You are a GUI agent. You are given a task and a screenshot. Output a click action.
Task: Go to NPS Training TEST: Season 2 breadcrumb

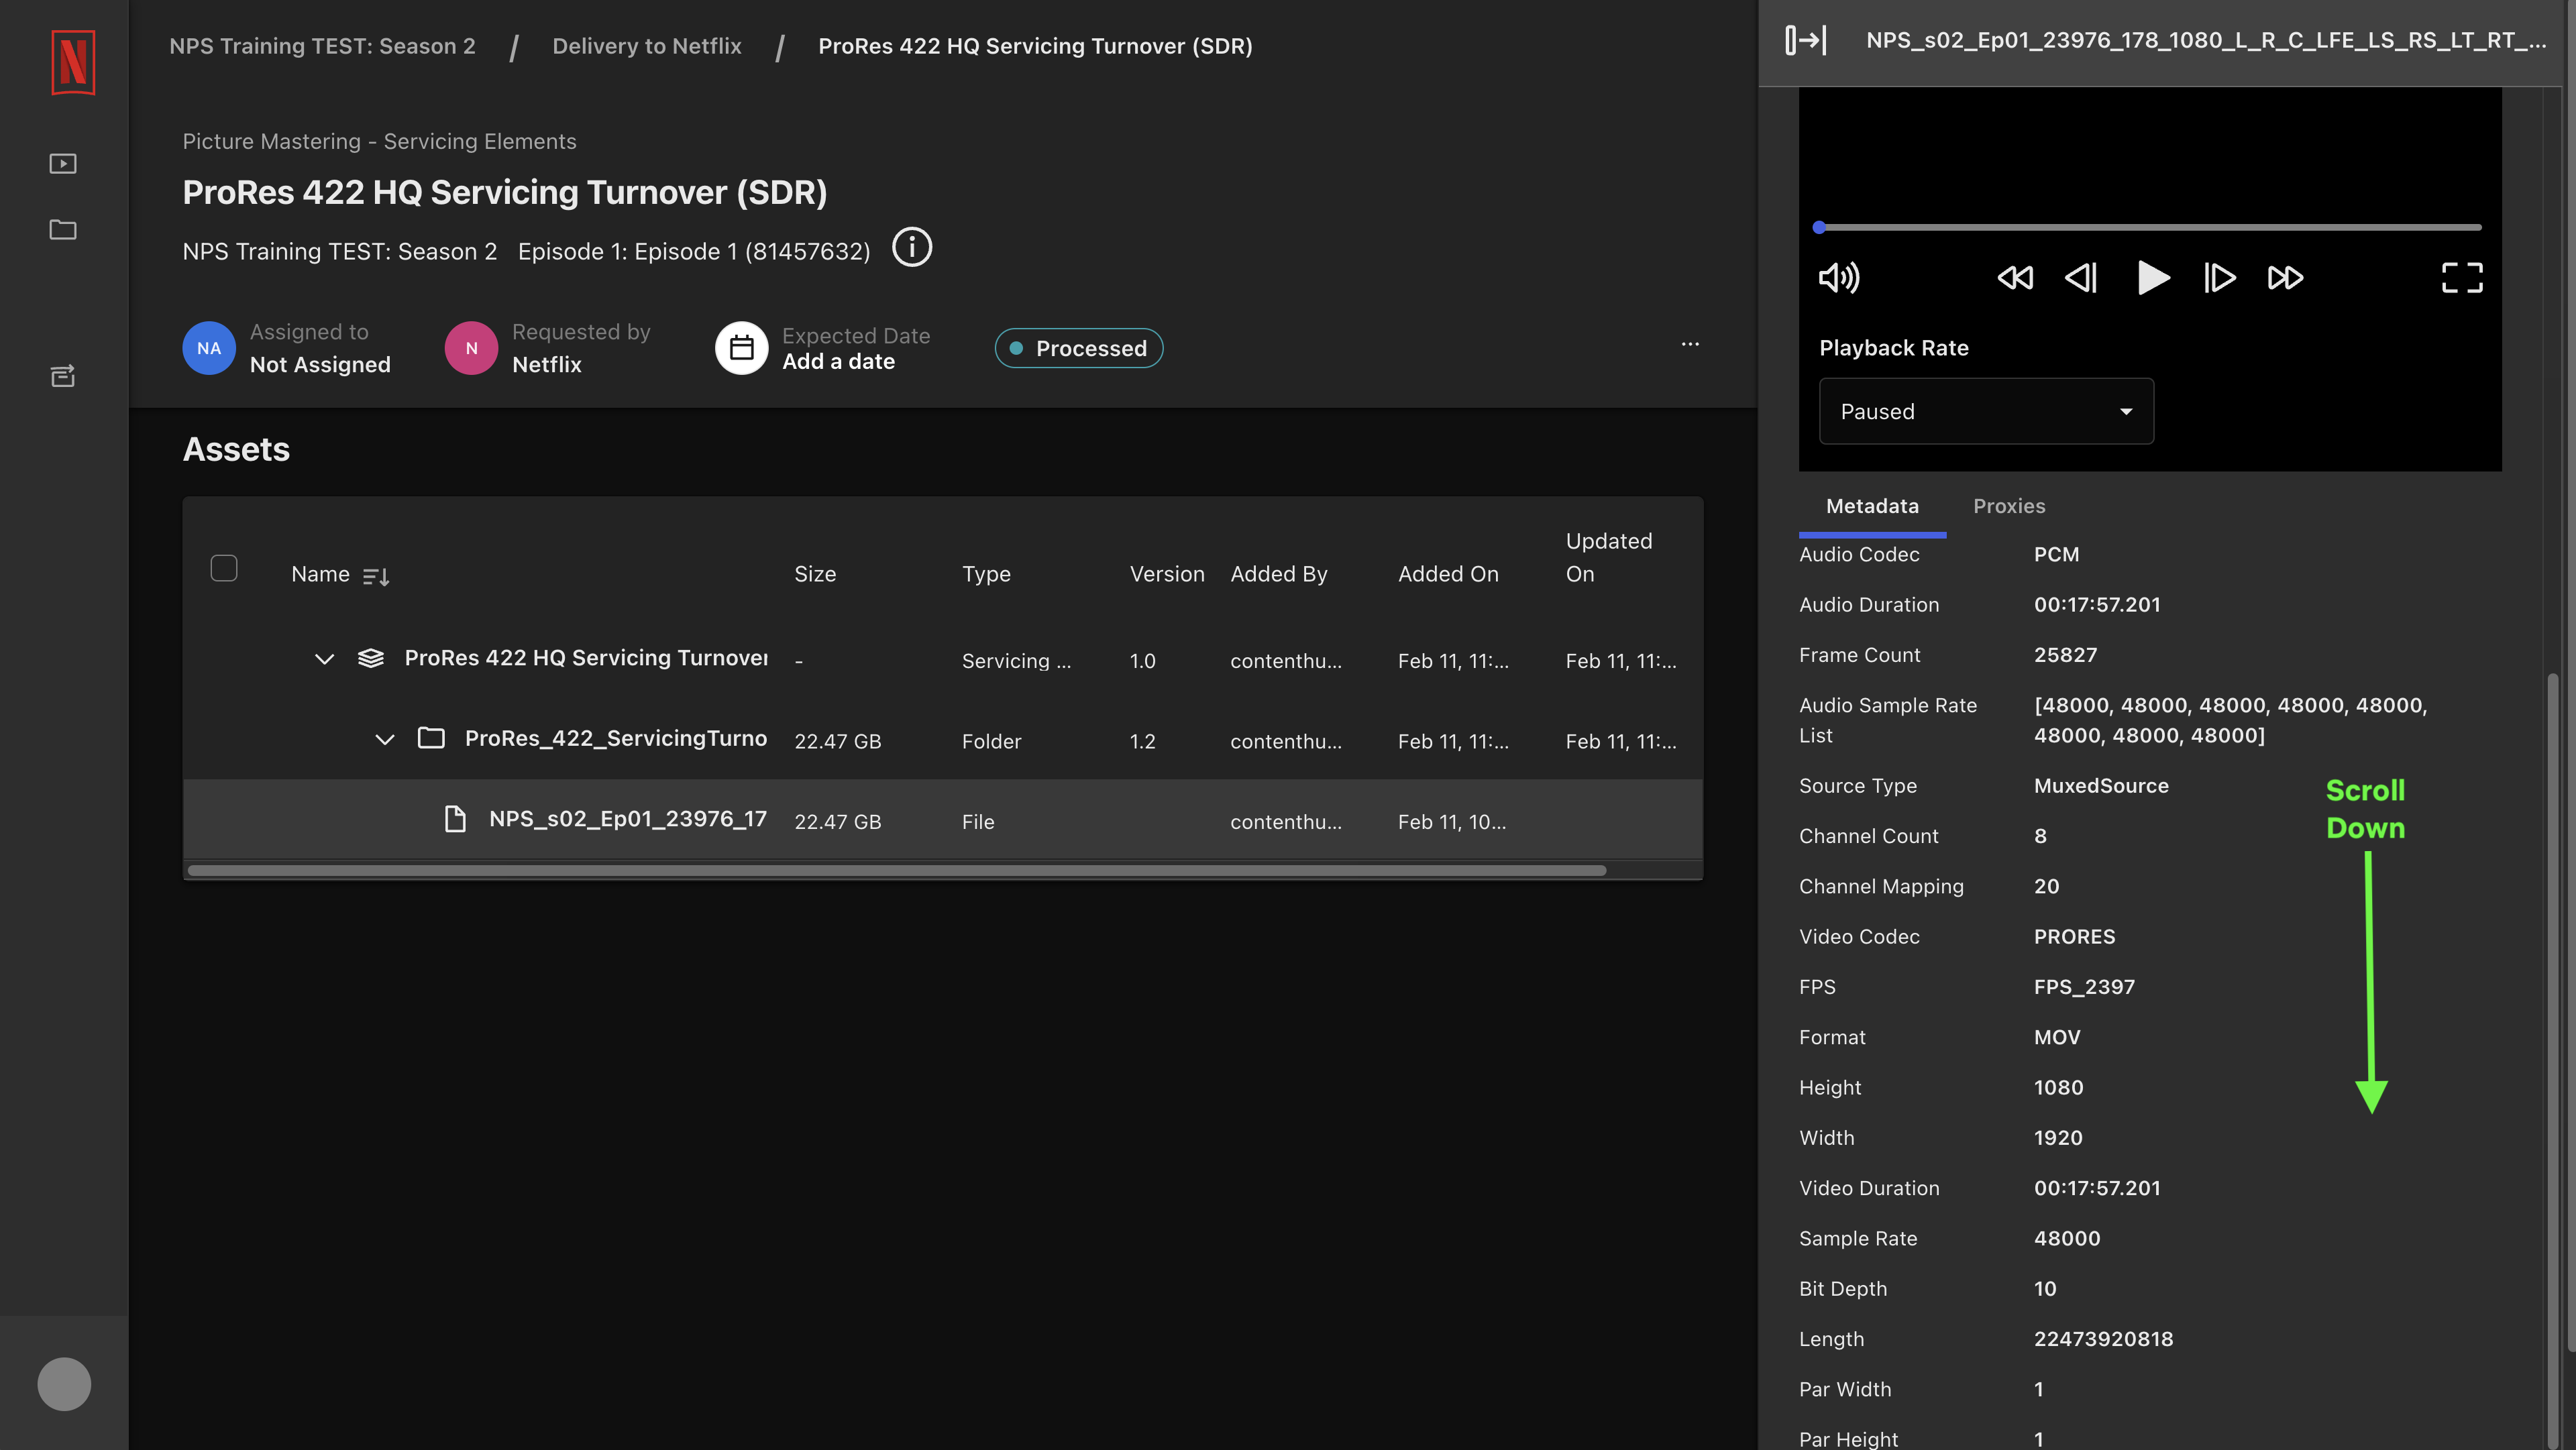pos(322,46)
